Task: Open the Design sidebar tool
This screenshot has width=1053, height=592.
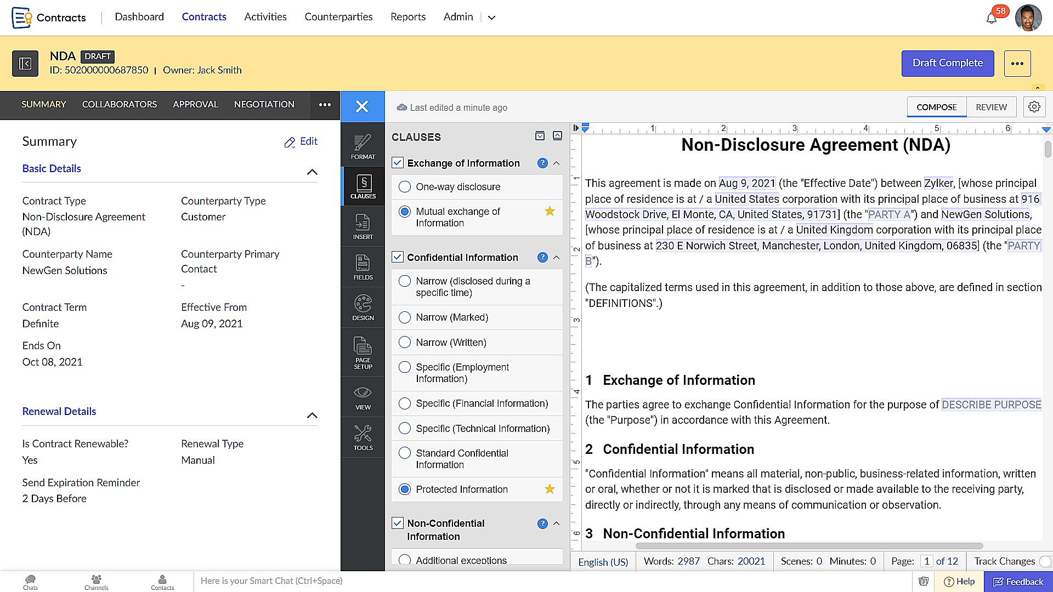Action: pos(363,308)
